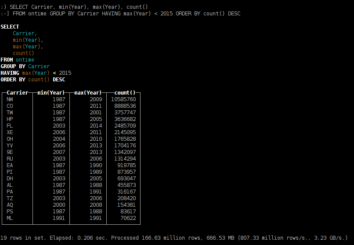The height and width of the screenshot is (245, 354).
Task: Select the FL carrier cell
Action: click(10, 126)
